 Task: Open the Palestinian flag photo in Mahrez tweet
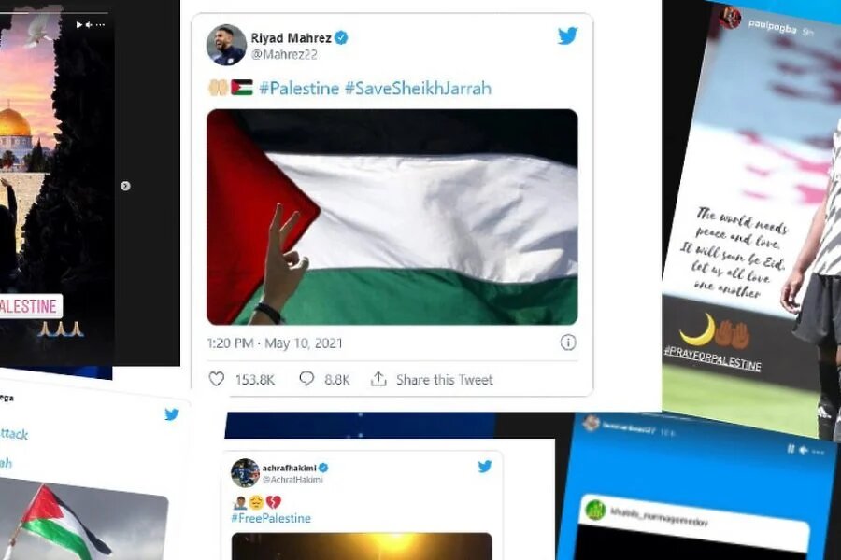(x=392, y=217)
